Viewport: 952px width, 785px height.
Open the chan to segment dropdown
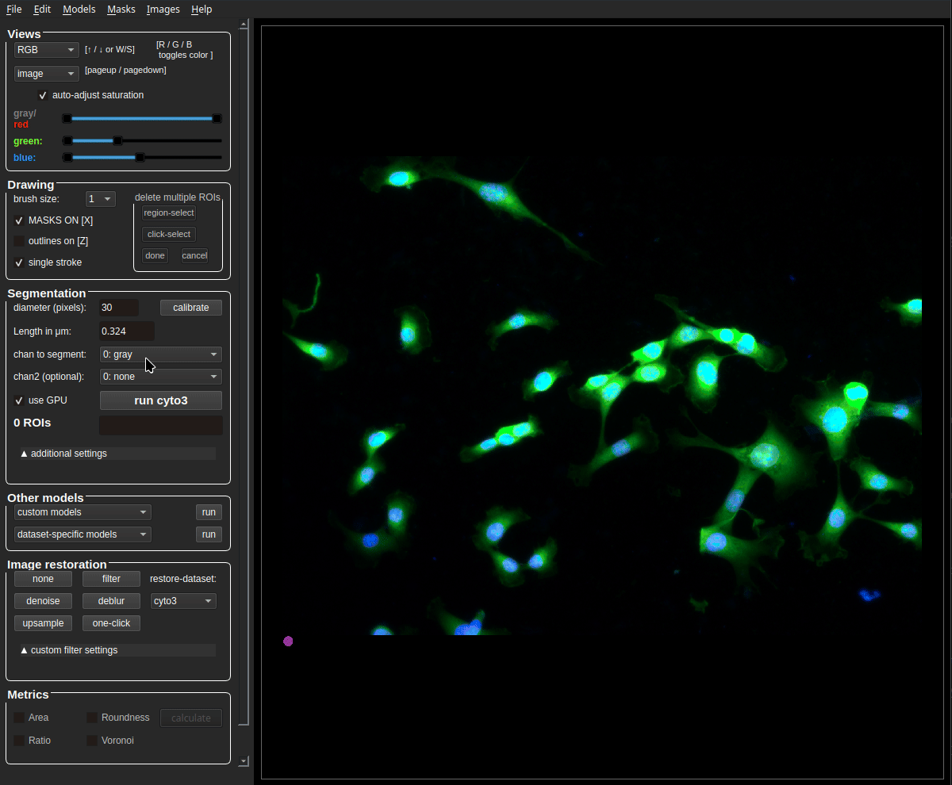click(160, 354)
